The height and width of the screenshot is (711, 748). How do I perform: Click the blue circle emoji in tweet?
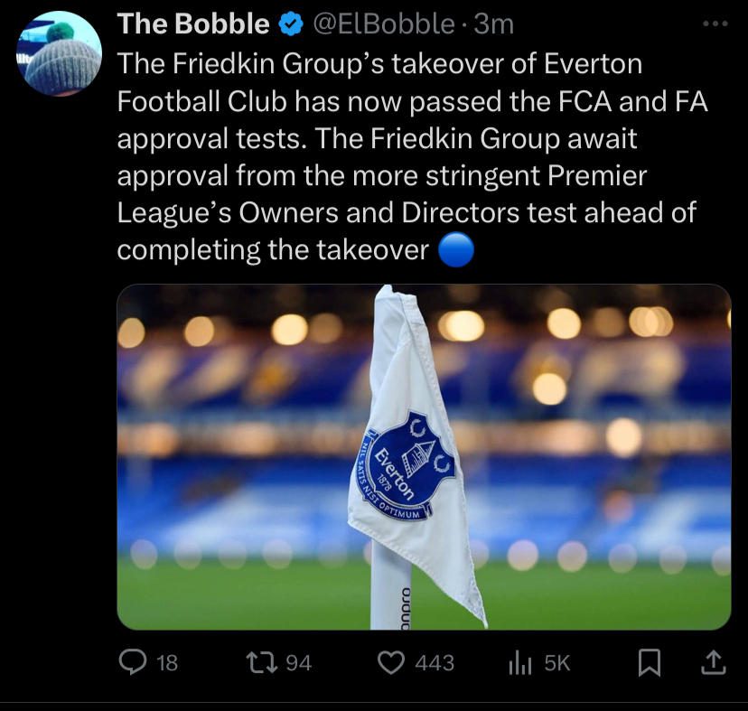click(455, 249)
